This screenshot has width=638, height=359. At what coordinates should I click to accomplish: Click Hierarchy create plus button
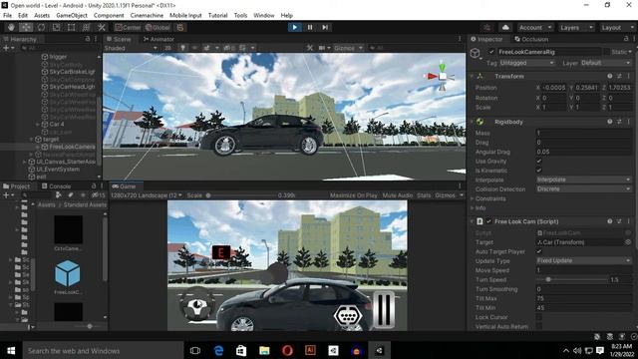[8, 48]
